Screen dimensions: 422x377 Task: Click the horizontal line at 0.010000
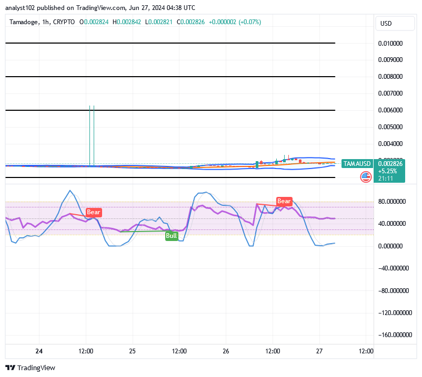click(x=170, y=43)
